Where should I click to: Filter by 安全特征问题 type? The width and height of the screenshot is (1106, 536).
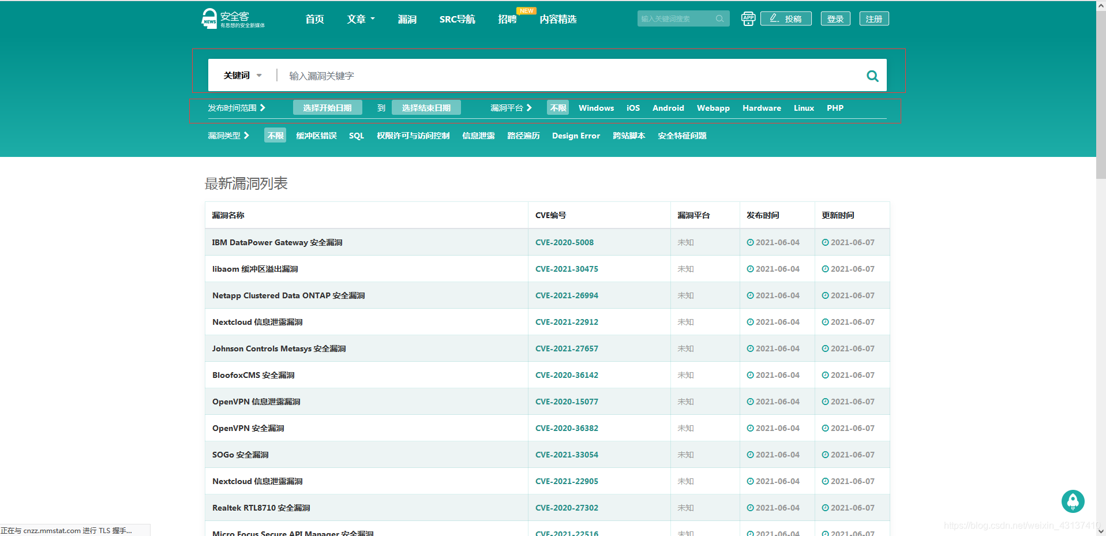tap(682, 136)
